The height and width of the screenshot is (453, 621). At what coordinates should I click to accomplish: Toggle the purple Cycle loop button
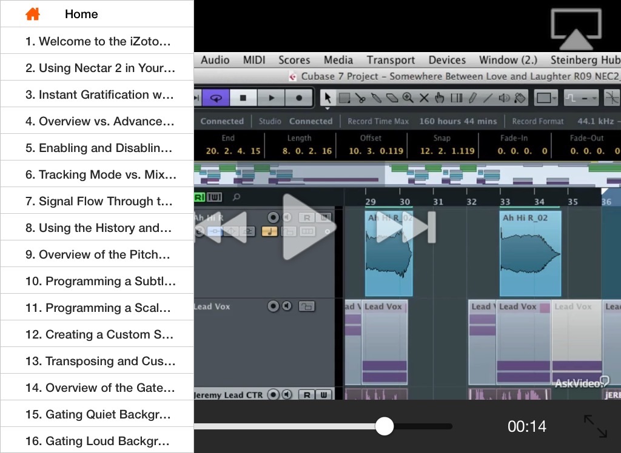(216, 98)
